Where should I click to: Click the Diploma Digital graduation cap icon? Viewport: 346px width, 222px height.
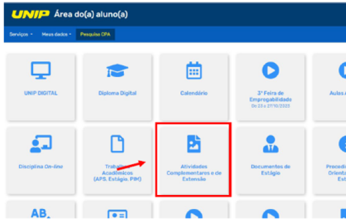[117, 71]
